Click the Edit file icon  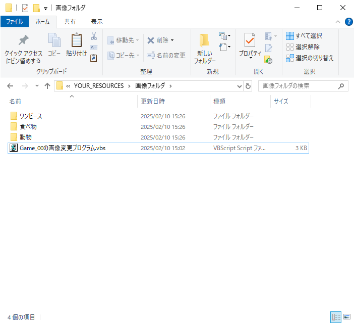click(x=268, y=48)
